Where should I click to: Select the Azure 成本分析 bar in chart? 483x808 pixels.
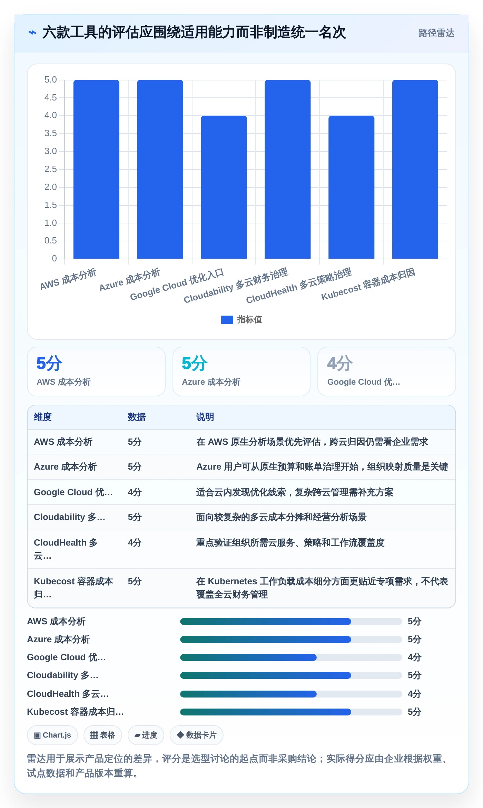(160, 169)
